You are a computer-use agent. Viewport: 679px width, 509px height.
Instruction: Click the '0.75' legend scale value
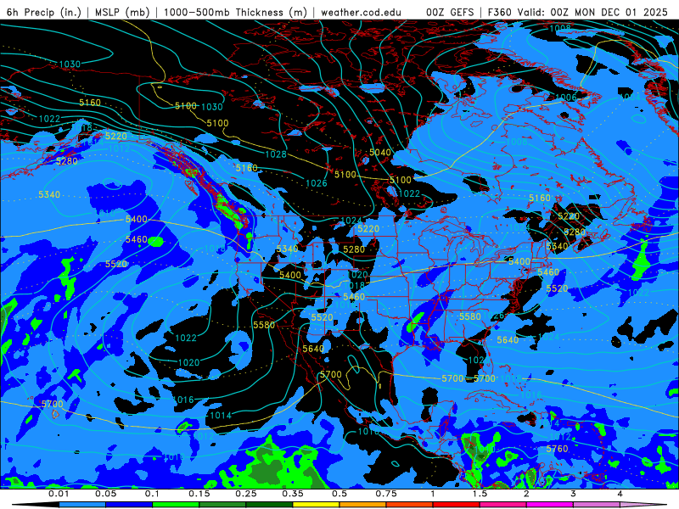coord(386,494)
